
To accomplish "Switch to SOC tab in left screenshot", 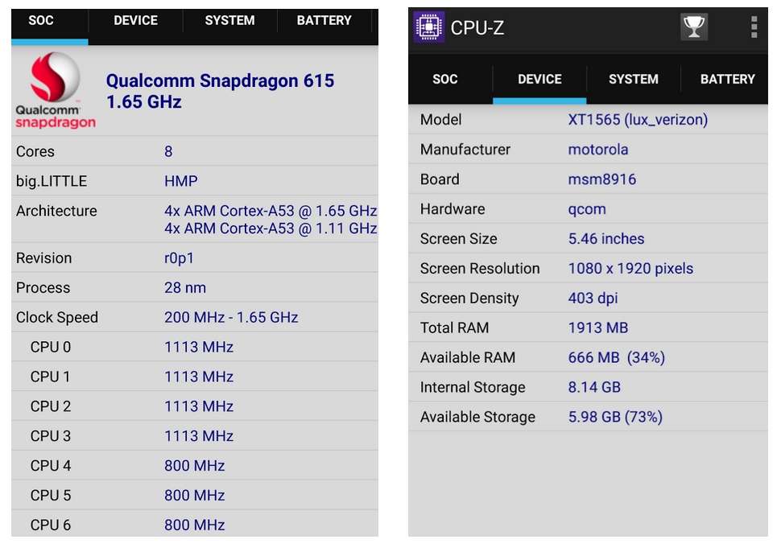I will [40, 20].
